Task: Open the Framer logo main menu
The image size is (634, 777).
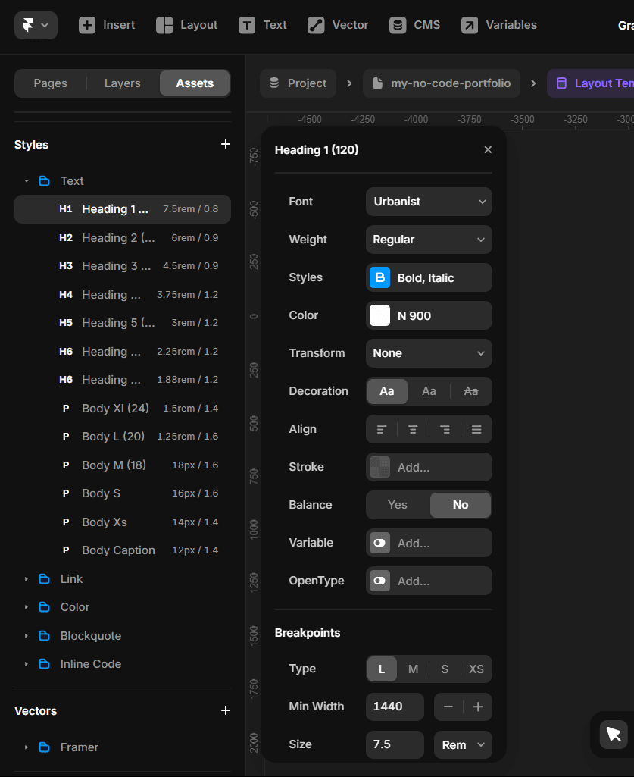Action: (36, 25)
